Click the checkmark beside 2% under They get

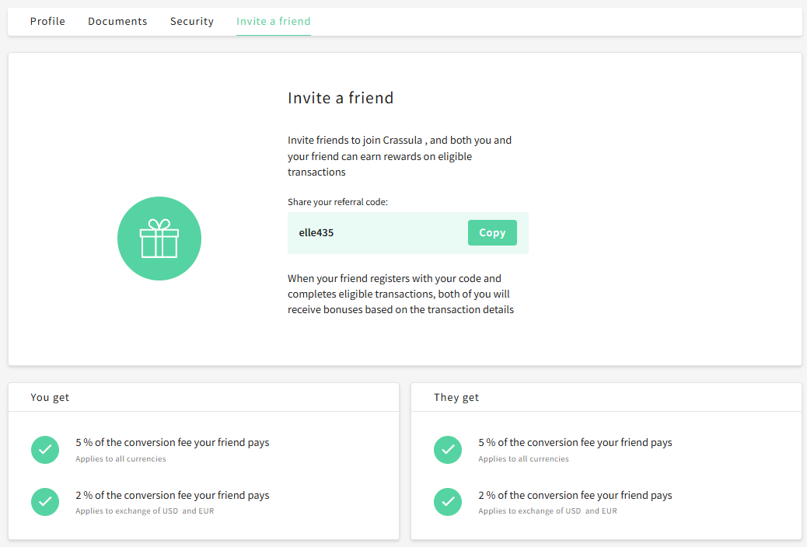click(x=447, y=502)
